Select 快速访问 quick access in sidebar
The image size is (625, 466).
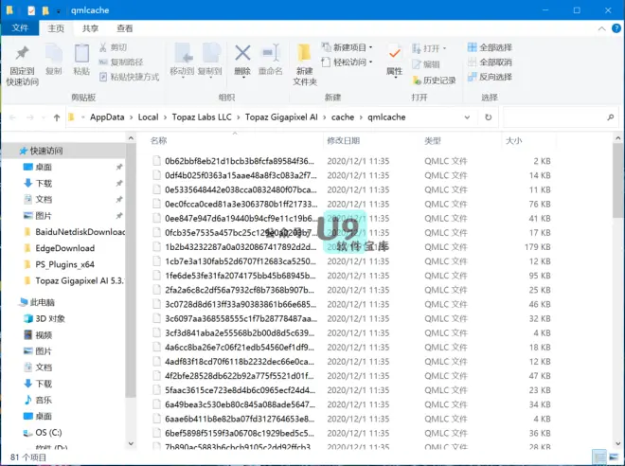45,151
